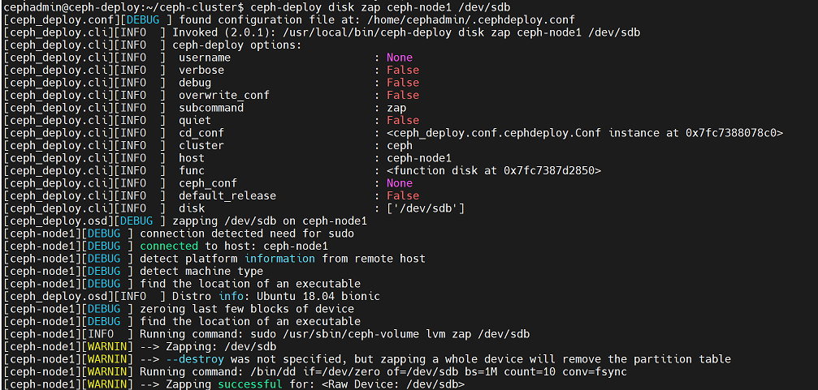Click the cephdeploy.Conf instance value of cd_conf
818x390 pixels.
585,133
